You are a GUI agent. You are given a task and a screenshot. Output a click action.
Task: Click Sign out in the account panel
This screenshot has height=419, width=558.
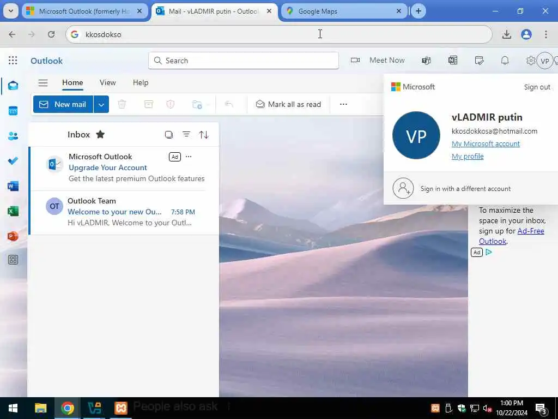(x=537, y=87)
